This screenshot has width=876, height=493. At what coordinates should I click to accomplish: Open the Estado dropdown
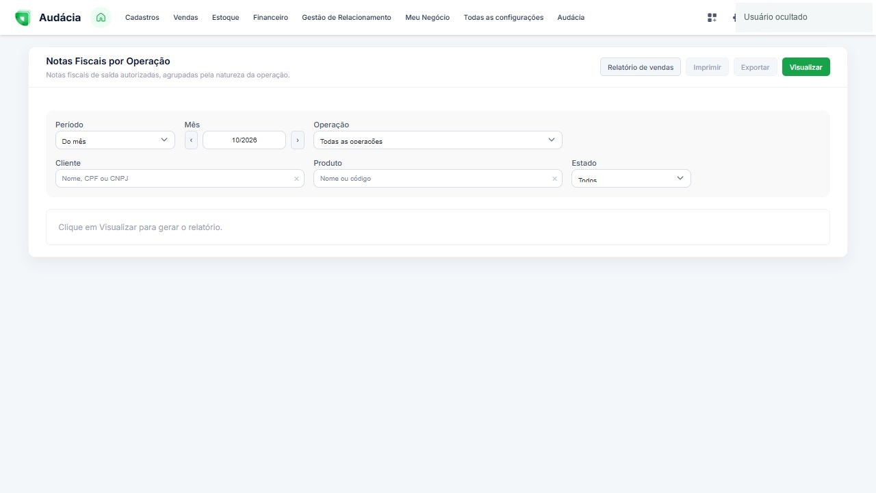pyautogui.click(x=631, y=178)
